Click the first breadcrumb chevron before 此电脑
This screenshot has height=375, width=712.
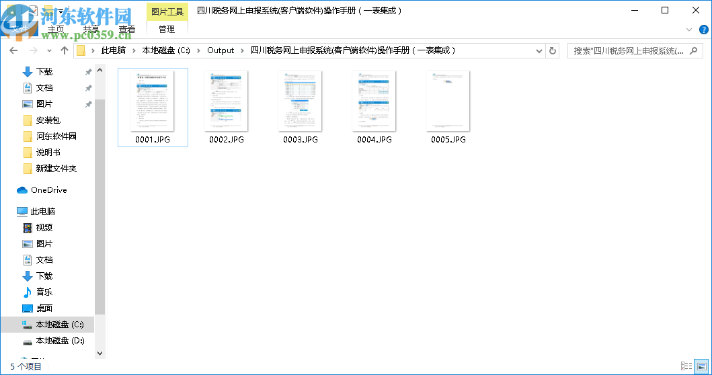(x=93, y=50)
